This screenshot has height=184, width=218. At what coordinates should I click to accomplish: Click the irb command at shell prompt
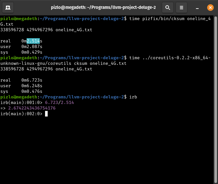[x=133, y=97]
